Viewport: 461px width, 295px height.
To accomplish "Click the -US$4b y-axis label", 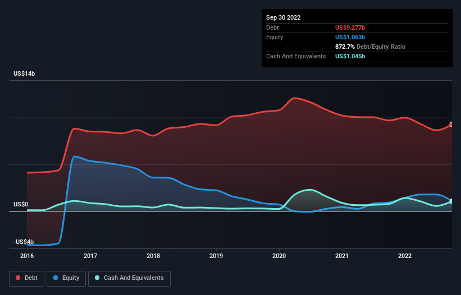I will pos(24,242).
